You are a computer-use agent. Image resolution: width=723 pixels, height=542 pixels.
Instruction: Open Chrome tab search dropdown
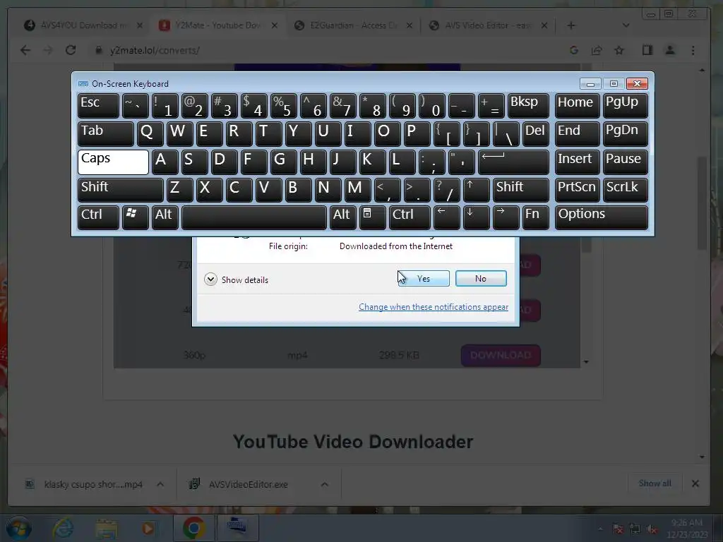tap(626, 25)
